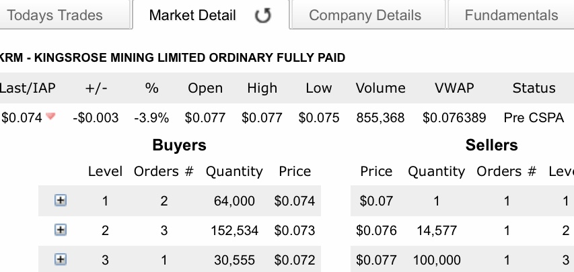Open the Fundamentals tab
The image size is (574, 272).
(x=511, y=15)
